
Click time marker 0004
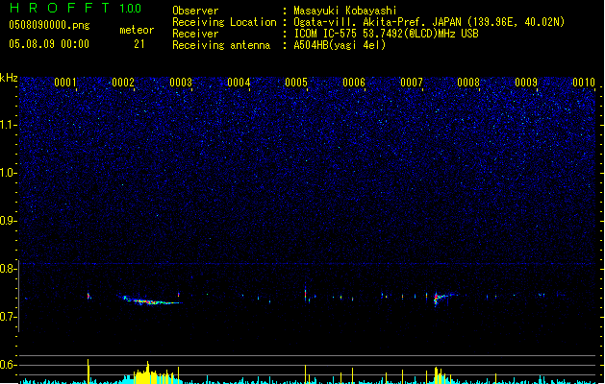[x=239, y=83]
